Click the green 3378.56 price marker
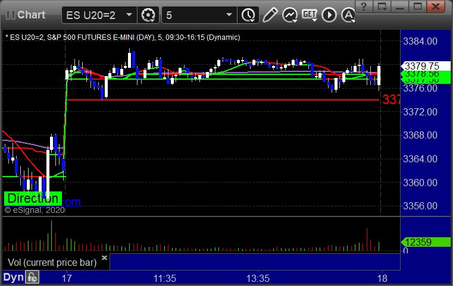This screenshot has width=453, height=286. pyautogui.click(x=426, y=74)
